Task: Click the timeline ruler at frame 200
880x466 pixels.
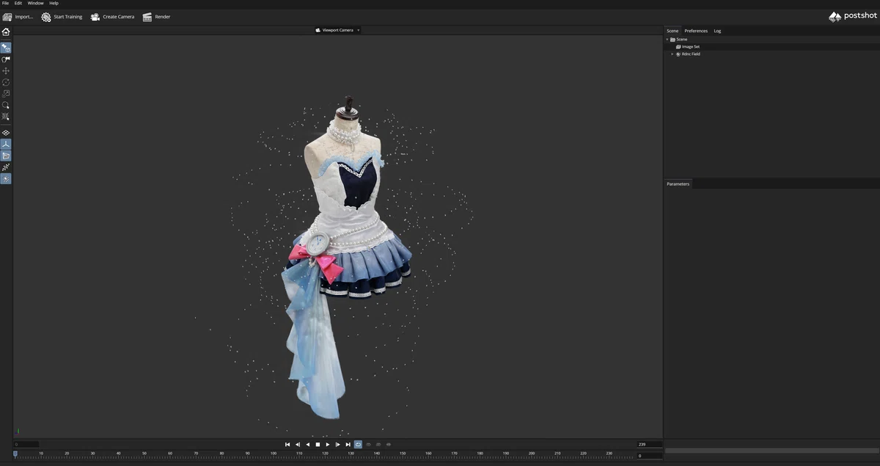Action: (x=532, y=455)
